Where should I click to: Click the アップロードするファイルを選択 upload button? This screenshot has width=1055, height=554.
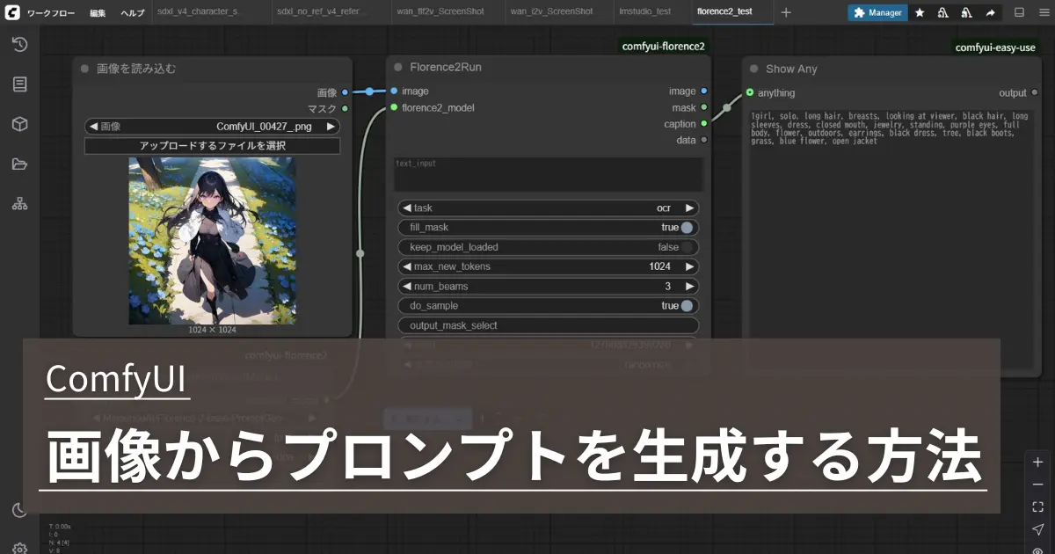point(212,146)
